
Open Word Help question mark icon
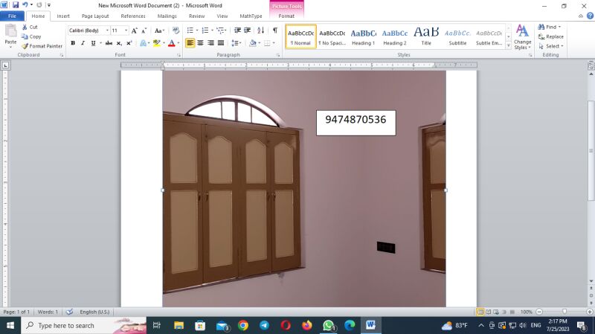point(588,16)
